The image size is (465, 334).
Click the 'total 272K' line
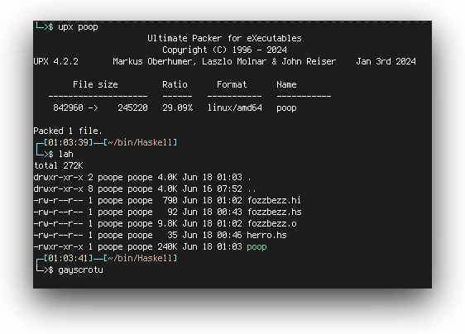59,165
